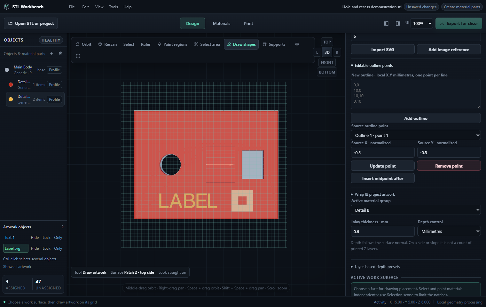The width and height of the screenshot is (486, 307).
Task: Switch to TOP view
Action: (327, 42)
